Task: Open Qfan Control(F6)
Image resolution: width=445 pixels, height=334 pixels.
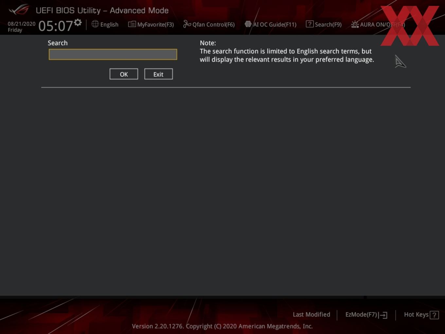Action: click(x=213, y=25)
